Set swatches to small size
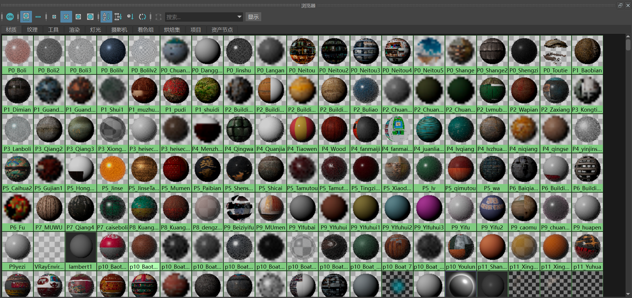632x298 pixels. click(x=54, y=17)
